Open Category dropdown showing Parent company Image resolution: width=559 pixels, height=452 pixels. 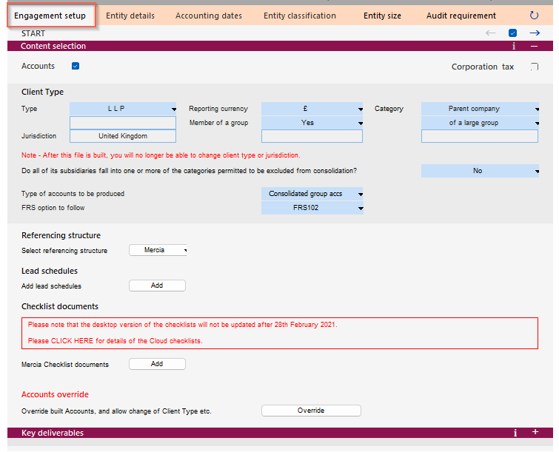[480, 109]
